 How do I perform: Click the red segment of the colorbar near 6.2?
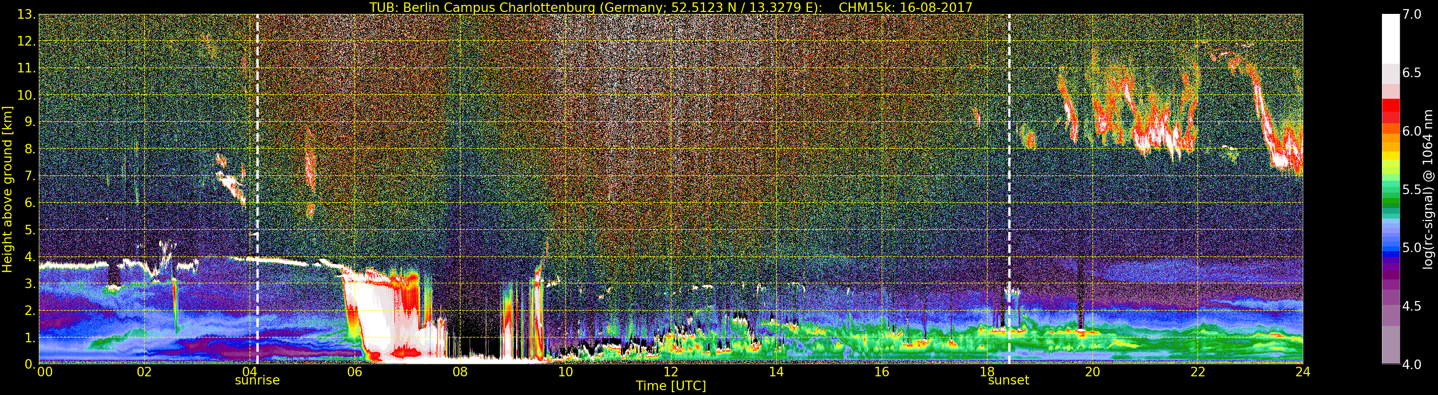pyautogui.click(x=1391, y=106)
